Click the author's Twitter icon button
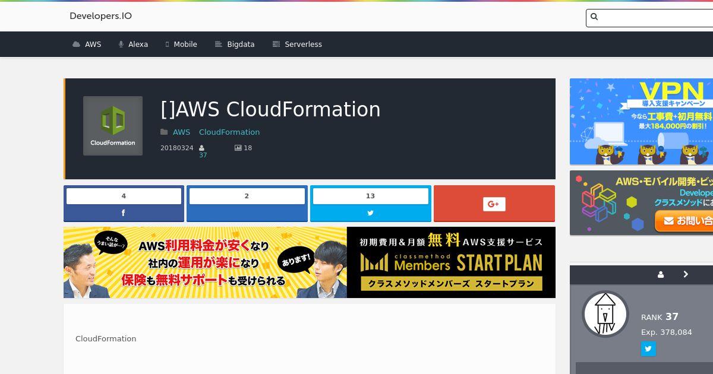The height and width of the screenshot is (374, 713). coord(648,348)
